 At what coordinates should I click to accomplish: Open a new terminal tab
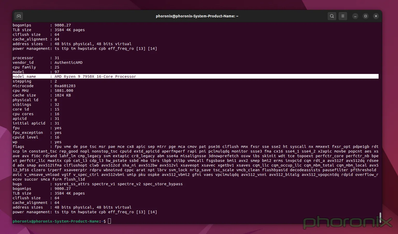pyautogui.click(x=19, y=16)
